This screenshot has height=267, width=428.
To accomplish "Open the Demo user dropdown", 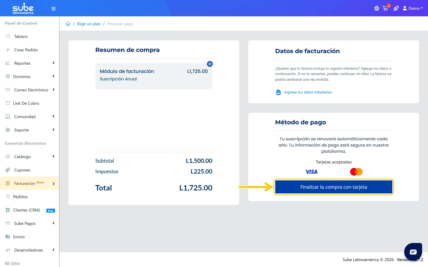I will tap(413, 8).
